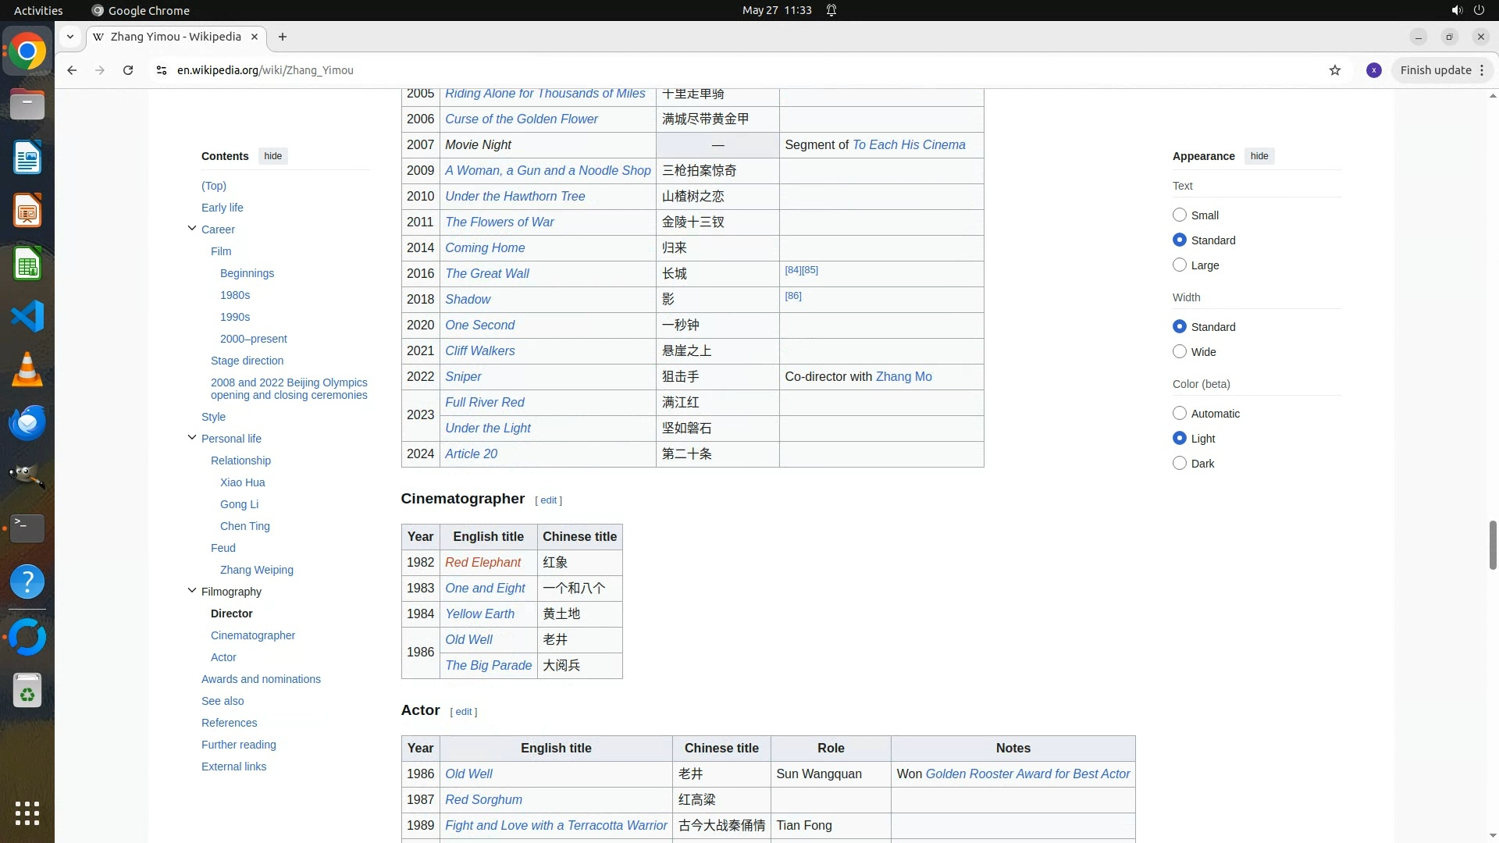Image resolution: width=1499 pixels, height=843 pixels.
Task: Open Chrome profile avatar
Action: click(x=1374, y=70)
